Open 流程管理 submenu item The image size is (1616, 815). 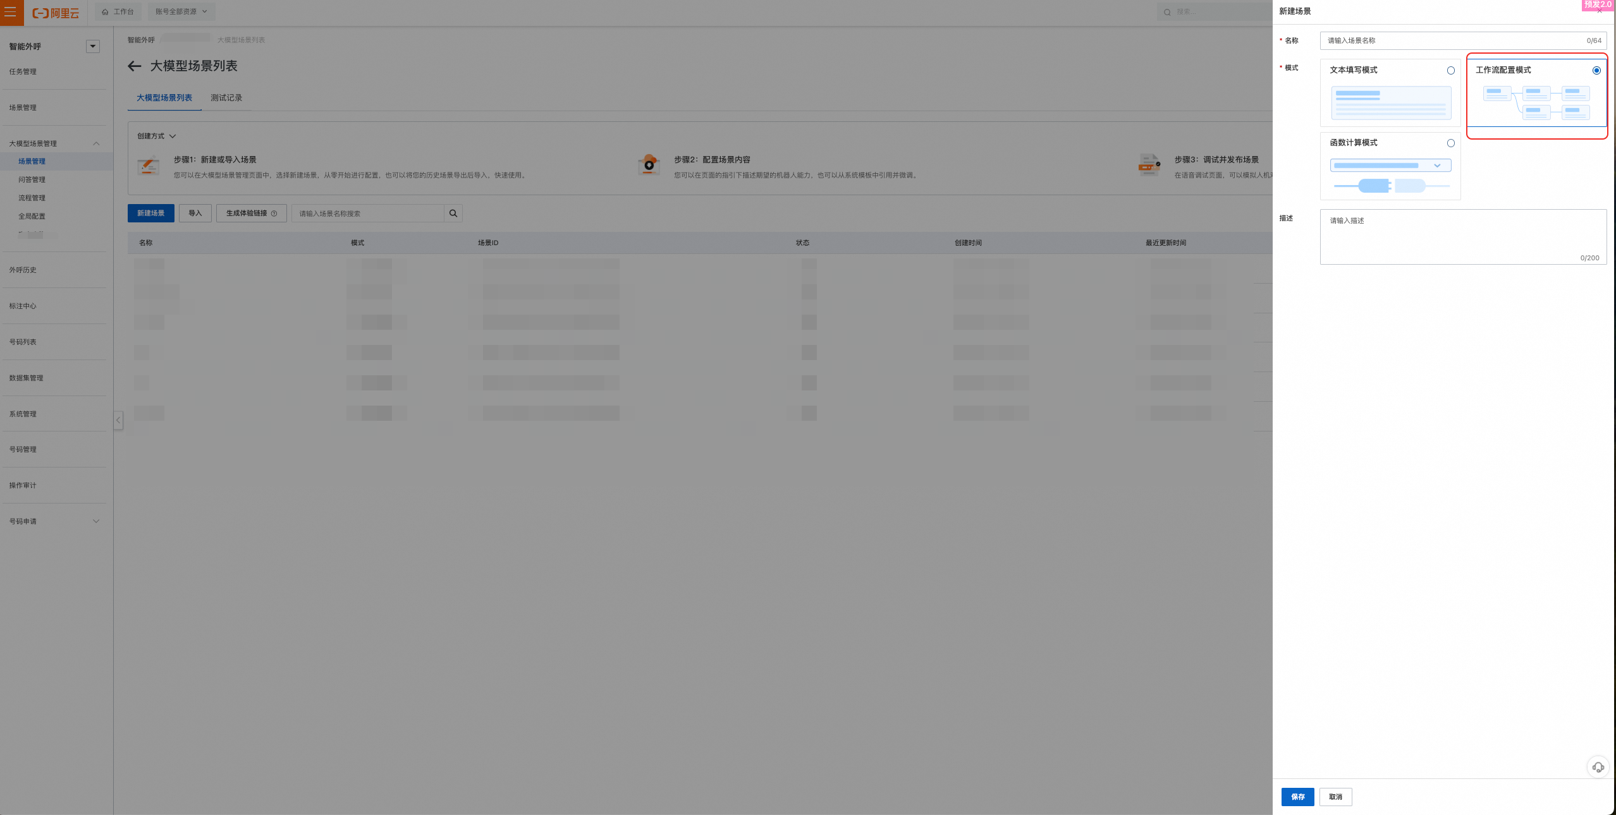(x=32, y=198)
